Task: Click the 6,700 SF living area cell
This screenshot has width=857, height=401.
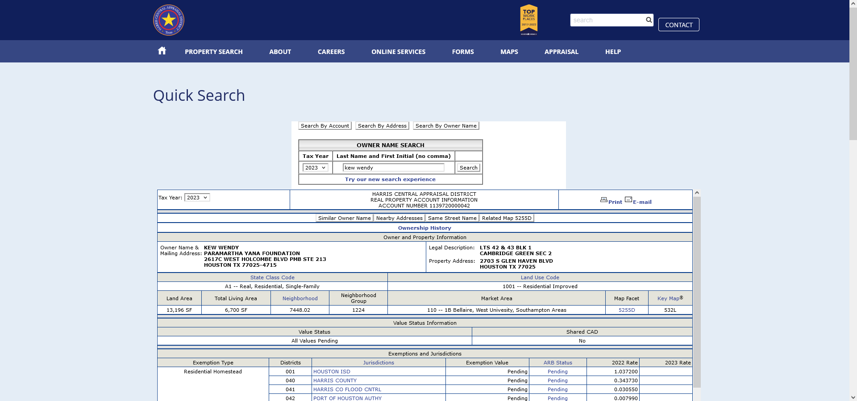Action: click(236, 310)
